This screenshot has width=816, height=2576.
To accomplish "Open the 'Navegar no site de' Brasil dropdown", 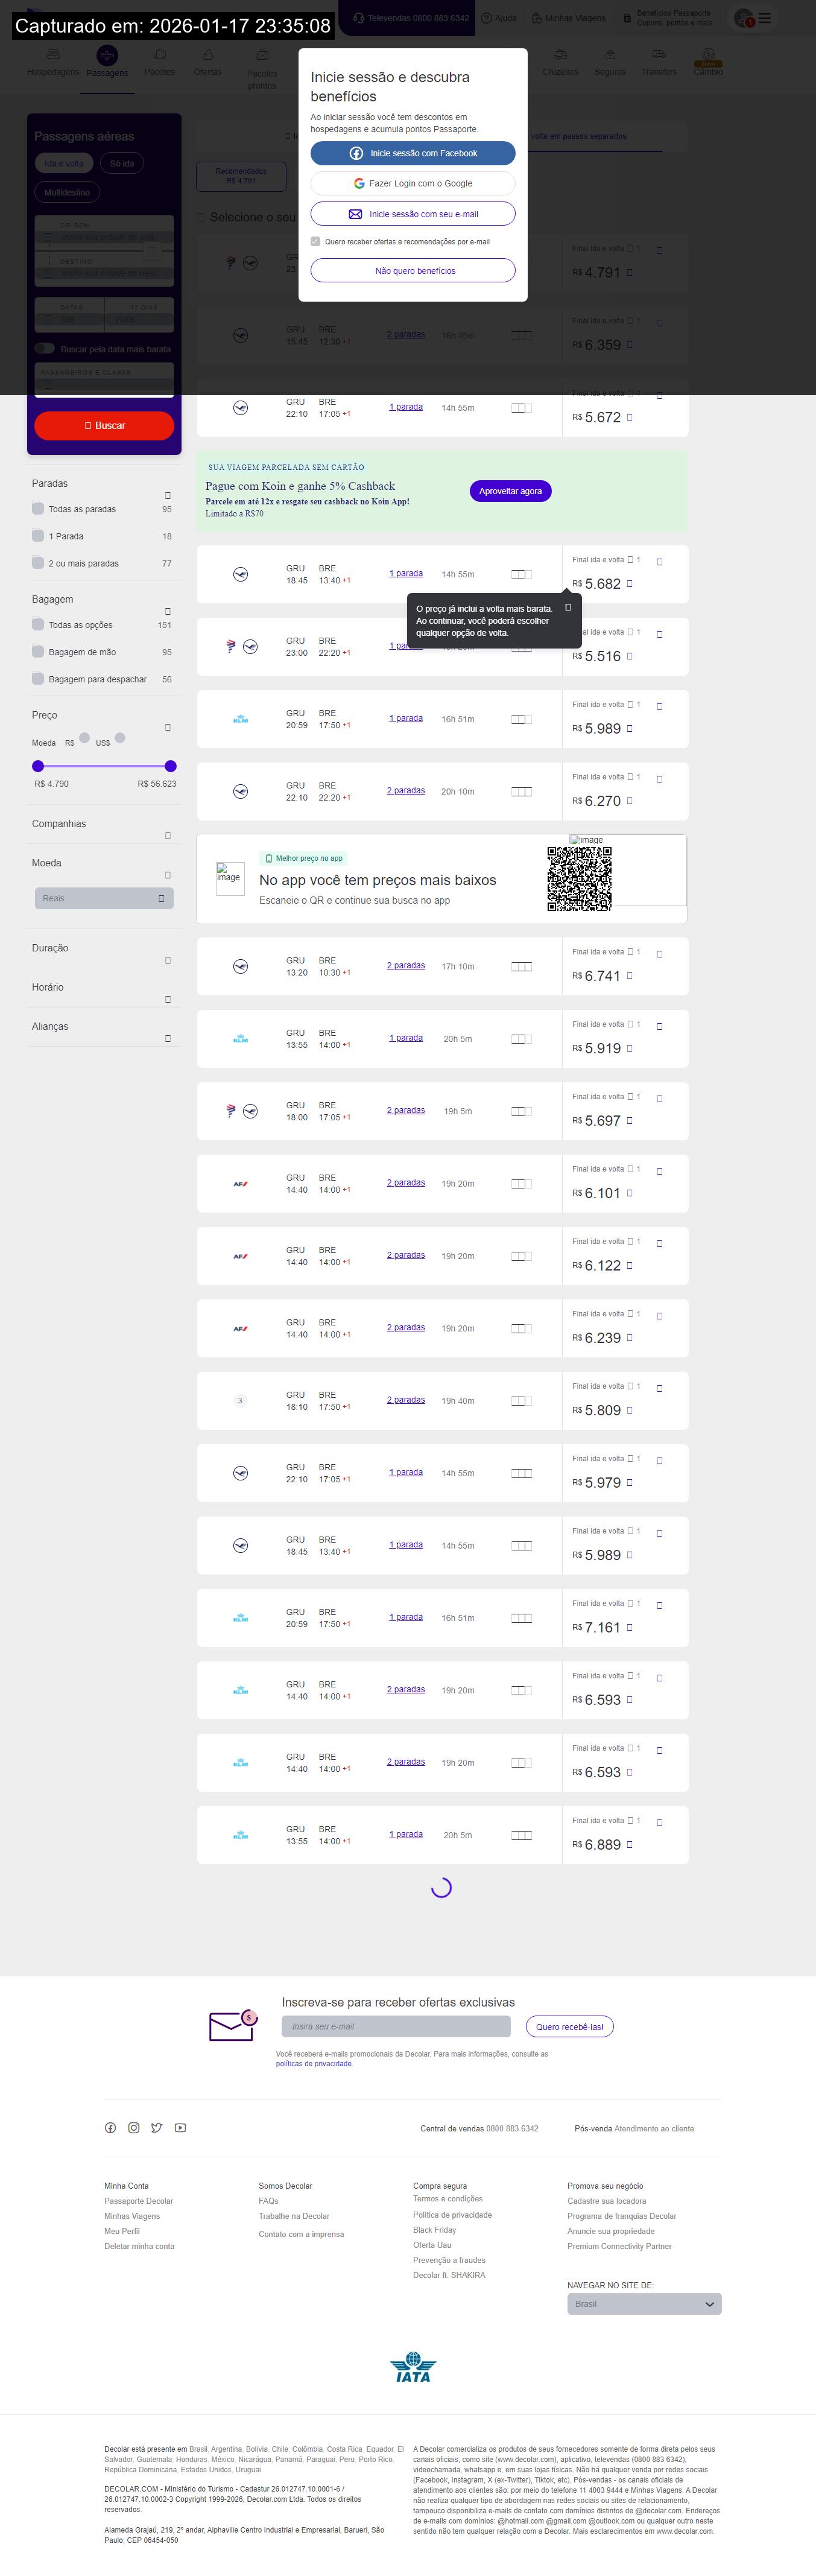I will [643, 2303].
